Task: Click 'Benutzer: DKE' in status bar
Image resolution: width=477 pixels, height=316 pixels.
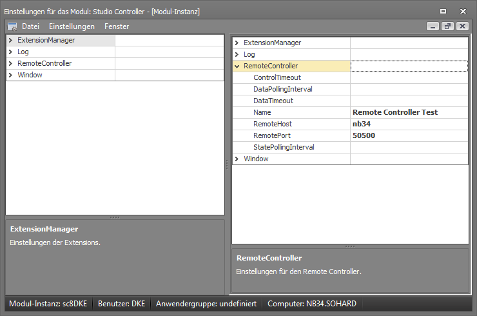Action: (x=121, y=304)
